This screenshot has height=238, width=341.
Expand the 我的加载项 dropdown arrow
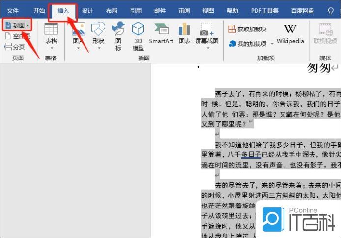pyautogui.click(x=272, y=44)
